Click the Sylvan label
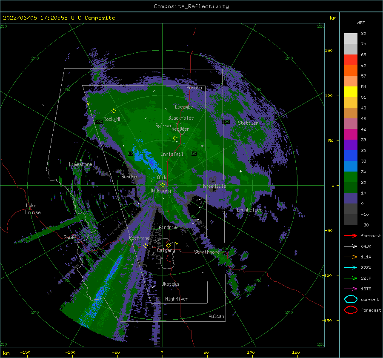The width and height of the screenshot is (383, 358). coord(163,126)
